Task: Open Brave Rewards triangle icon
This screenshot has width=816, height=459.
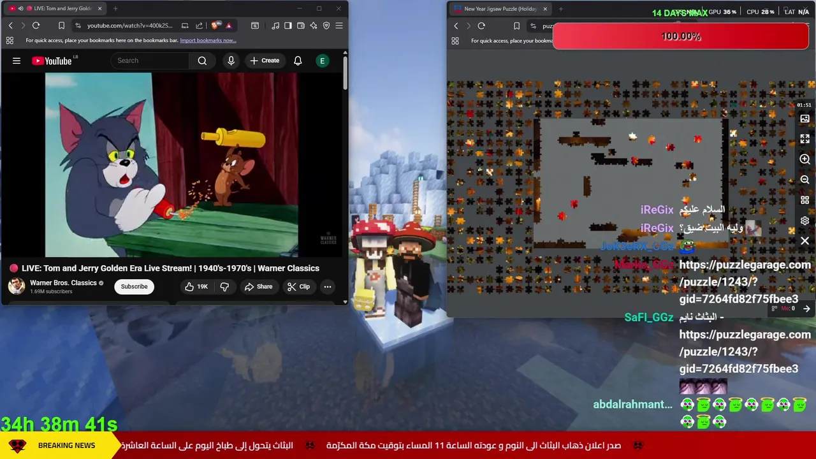Action: [228, 25]
